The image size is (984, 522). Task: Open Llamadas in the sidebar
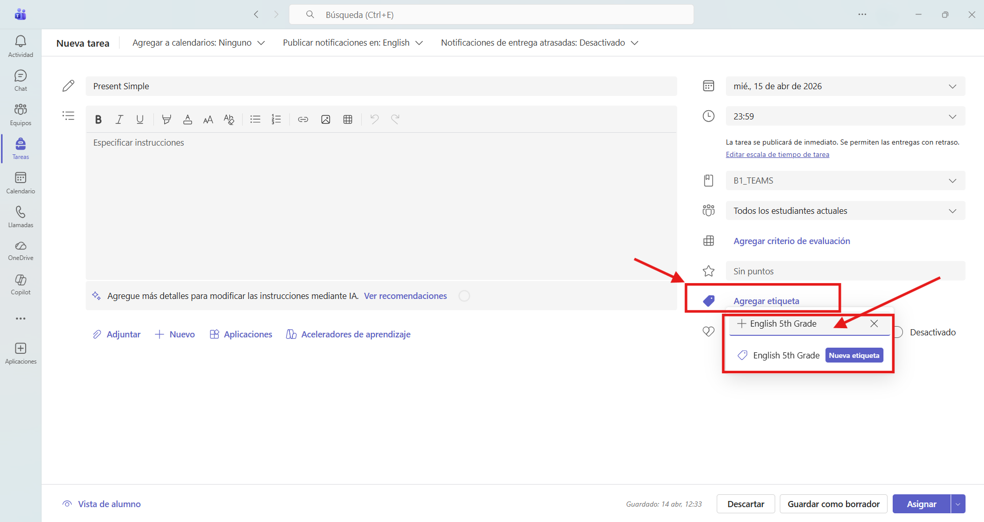click(x=21, y=217)
